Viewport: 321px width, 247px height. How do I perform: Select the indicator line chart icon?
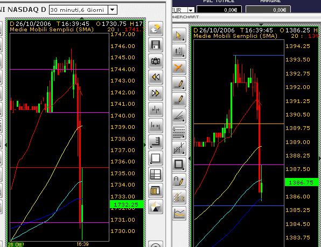coord(179,213)
